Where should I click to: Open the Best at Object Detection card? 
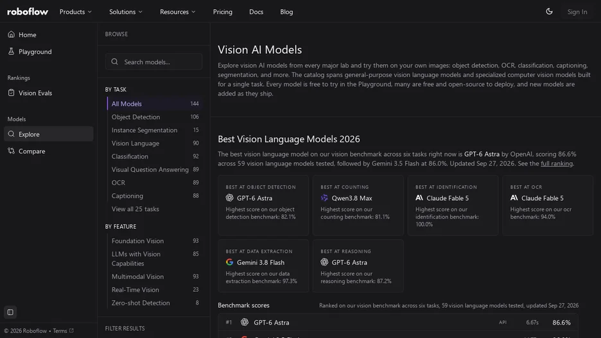263,205
